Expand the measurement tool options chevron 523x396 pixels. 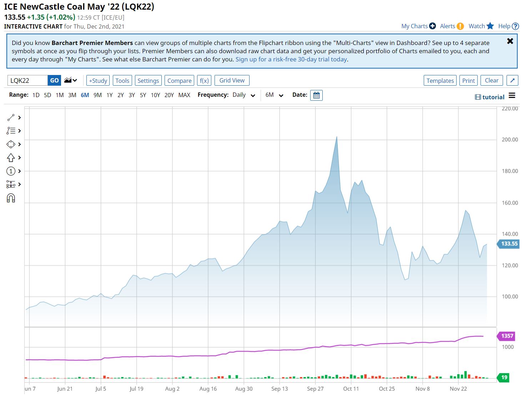(x=20, y=184)
